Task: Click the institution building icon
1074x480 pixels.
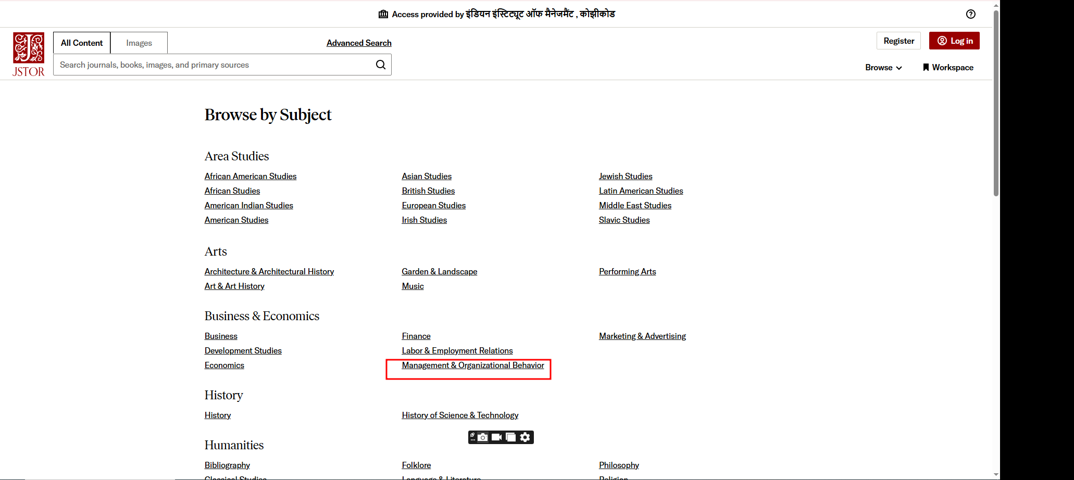Action: 383,14
